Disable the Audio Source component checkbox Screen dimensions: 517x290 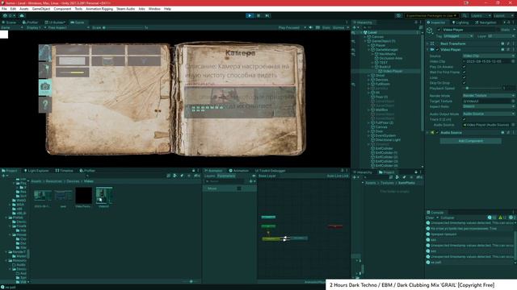pyautogui.click(x=438, y=132)
